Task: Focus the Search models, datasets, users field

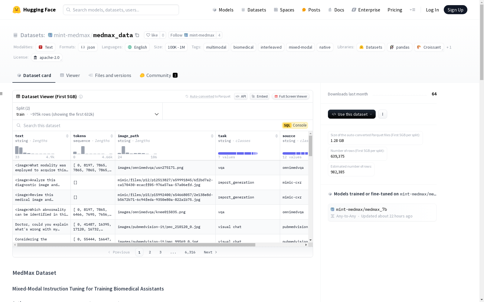Action: click(x=121, y=10)
